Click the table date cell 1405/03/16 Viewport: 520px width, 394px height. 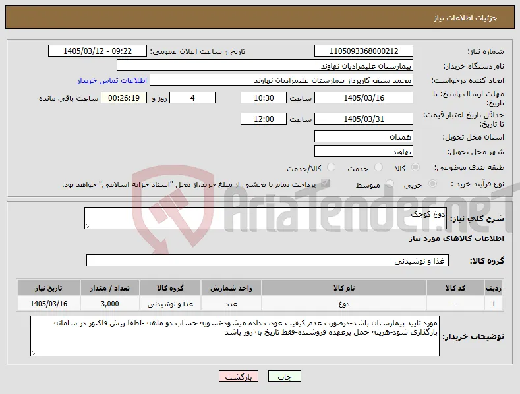tap(49, 304)
